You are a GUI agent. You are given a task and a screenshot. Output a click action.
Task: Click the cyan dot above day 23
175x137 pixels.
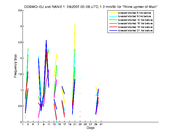(x=80, y=78)
